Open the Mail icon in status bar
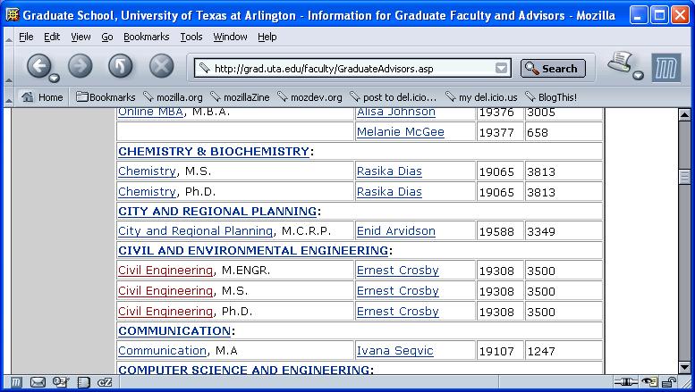695x392 pixels. [38, 382]
